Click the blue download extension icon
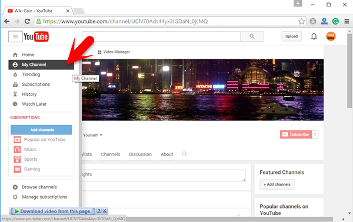The height and width of the screenshot is (222, 353). (x=324, y=21)
